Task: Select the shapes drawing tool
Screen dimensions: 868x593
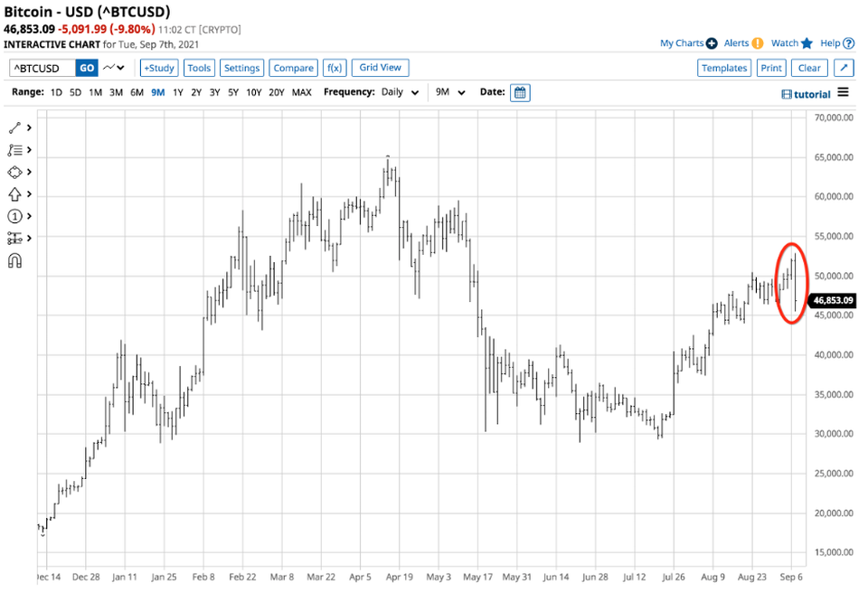Action: click(x=15, y=172)
